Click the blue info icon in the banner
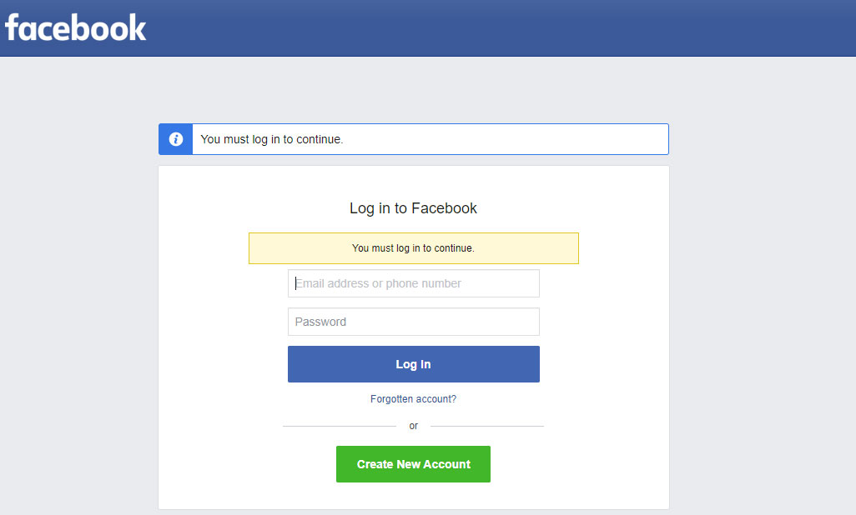The height and width of the screenshot is (515, 856). coord(176,139)
